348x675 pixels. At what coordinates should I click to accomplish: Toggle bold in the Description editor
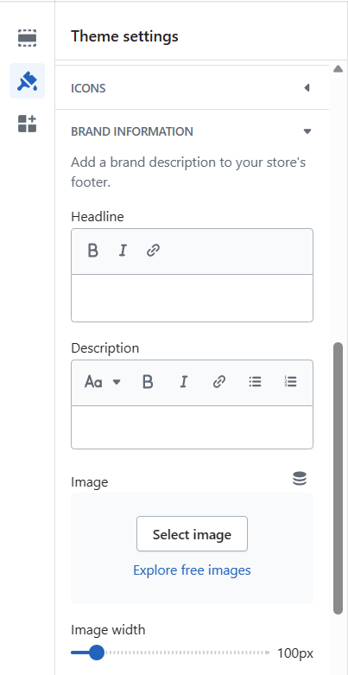148,382
